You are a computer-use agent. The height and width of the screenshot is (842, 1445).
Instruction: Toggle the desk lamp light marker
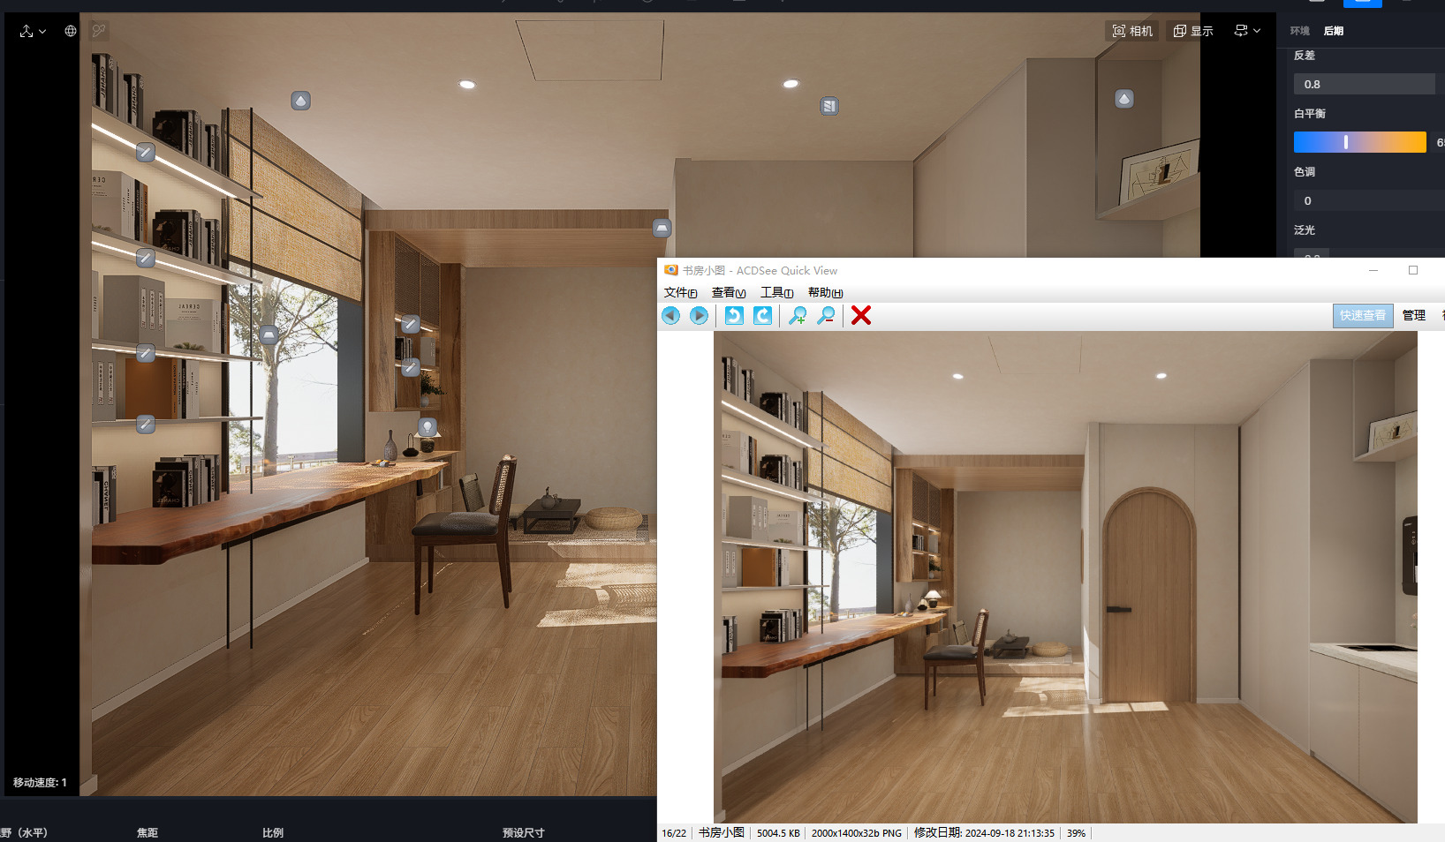point(427,427)
